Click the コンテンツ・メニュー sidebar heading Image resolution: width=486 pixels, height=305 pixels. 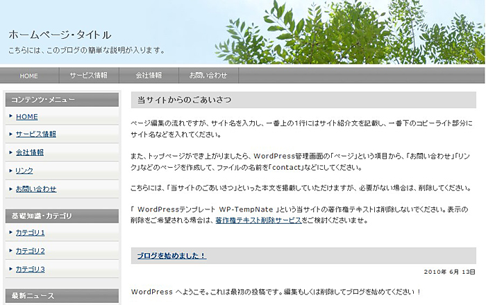(62, 100)
